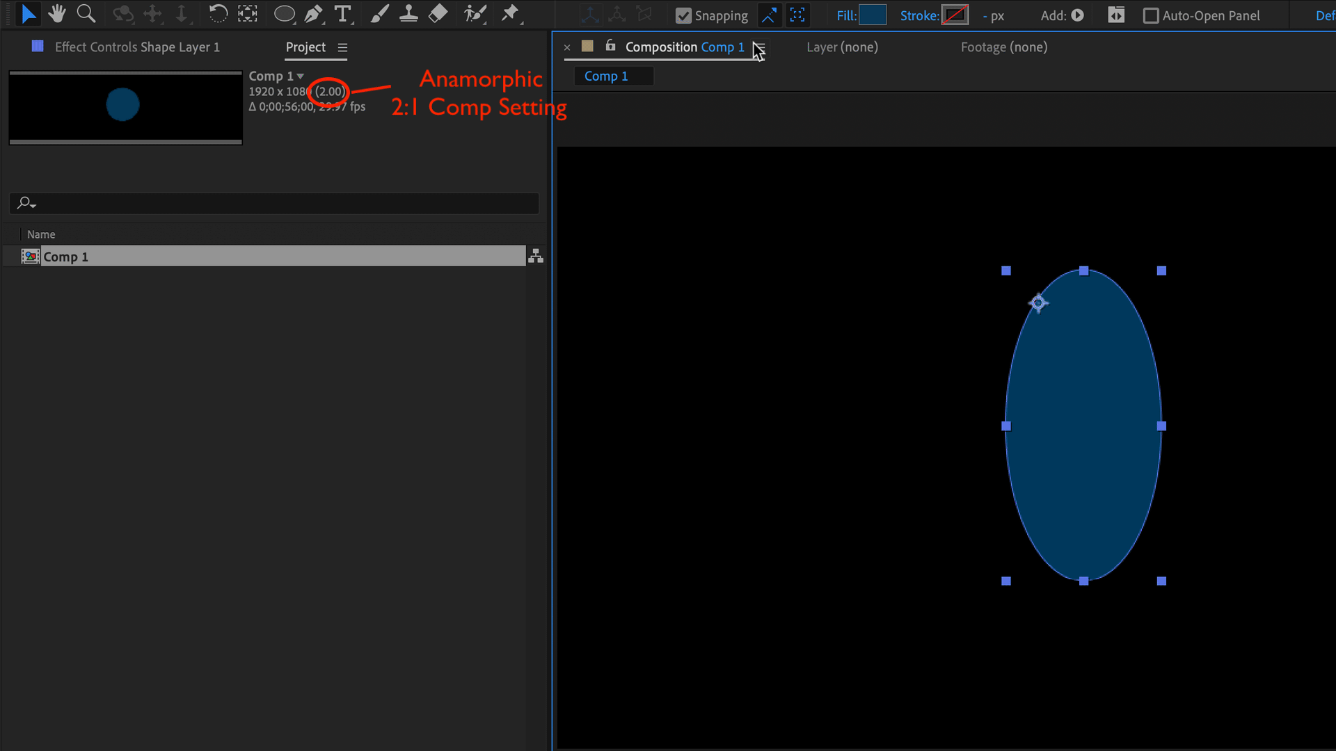
Task: Toggle the Snapping checkbox
Action: point(683,15)
